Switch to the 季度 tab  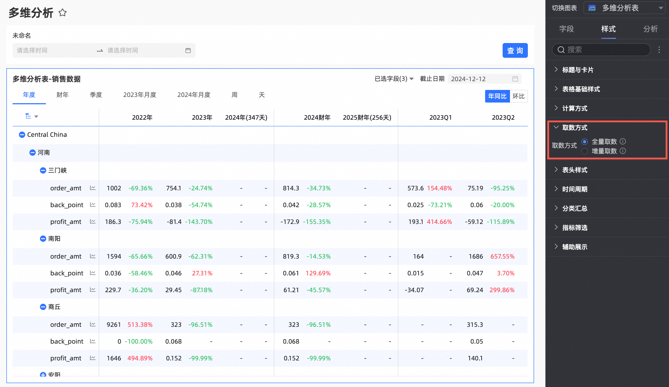click(96, 95)
